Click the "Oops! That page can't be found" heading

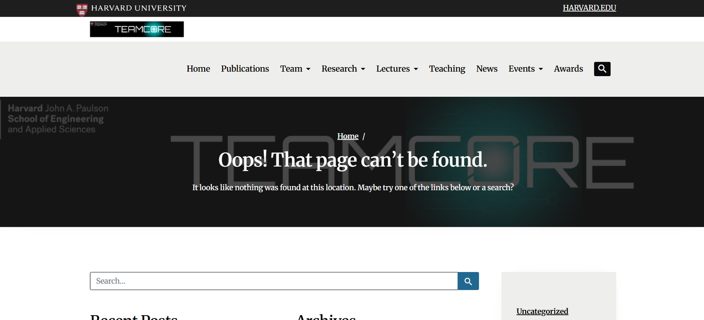352,160
